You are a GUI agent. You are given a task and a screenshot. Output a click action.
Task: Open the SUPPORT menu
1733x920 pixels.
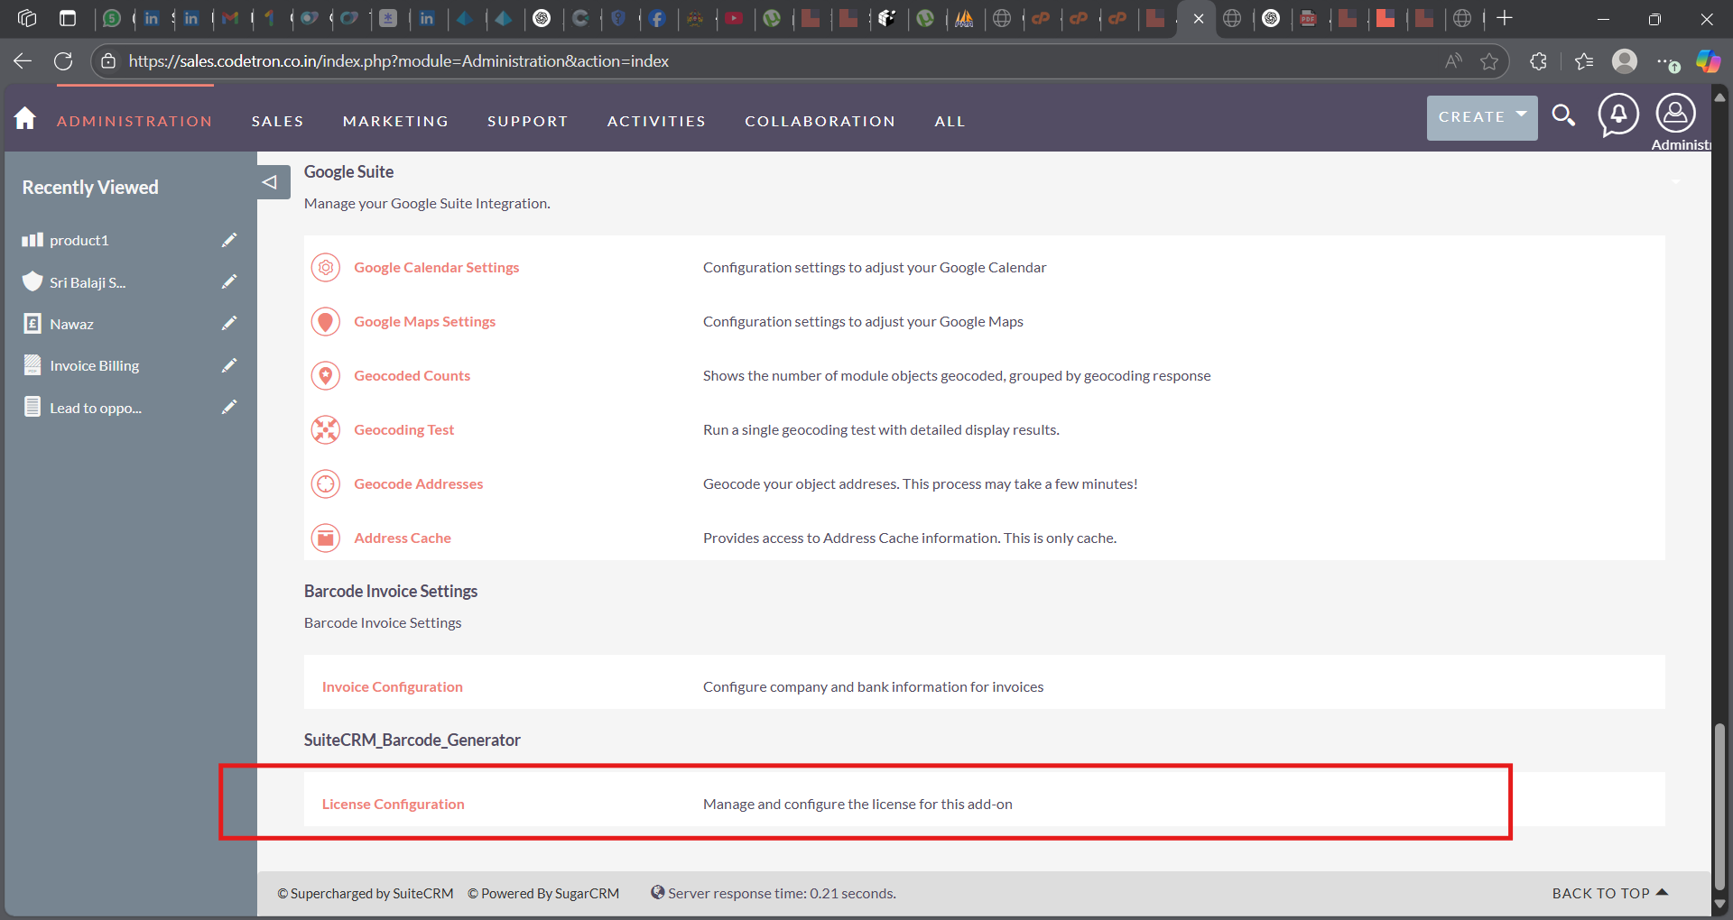point(527,121)
